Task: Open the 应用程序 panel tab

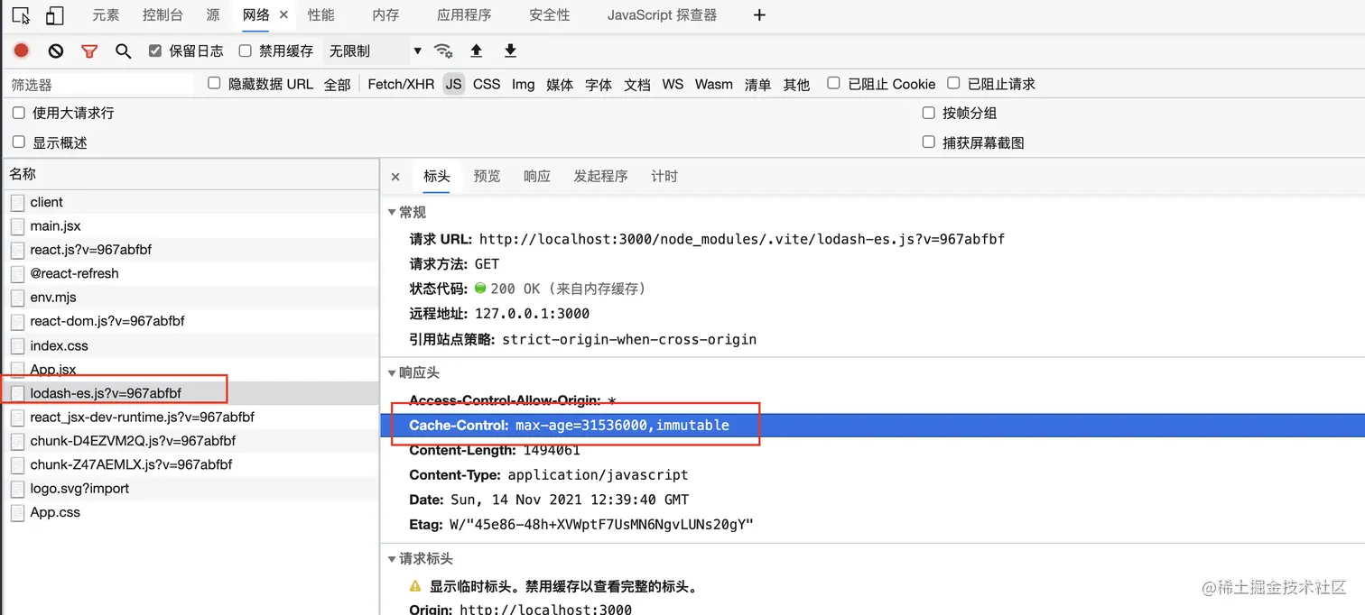Action: point(464,15)
